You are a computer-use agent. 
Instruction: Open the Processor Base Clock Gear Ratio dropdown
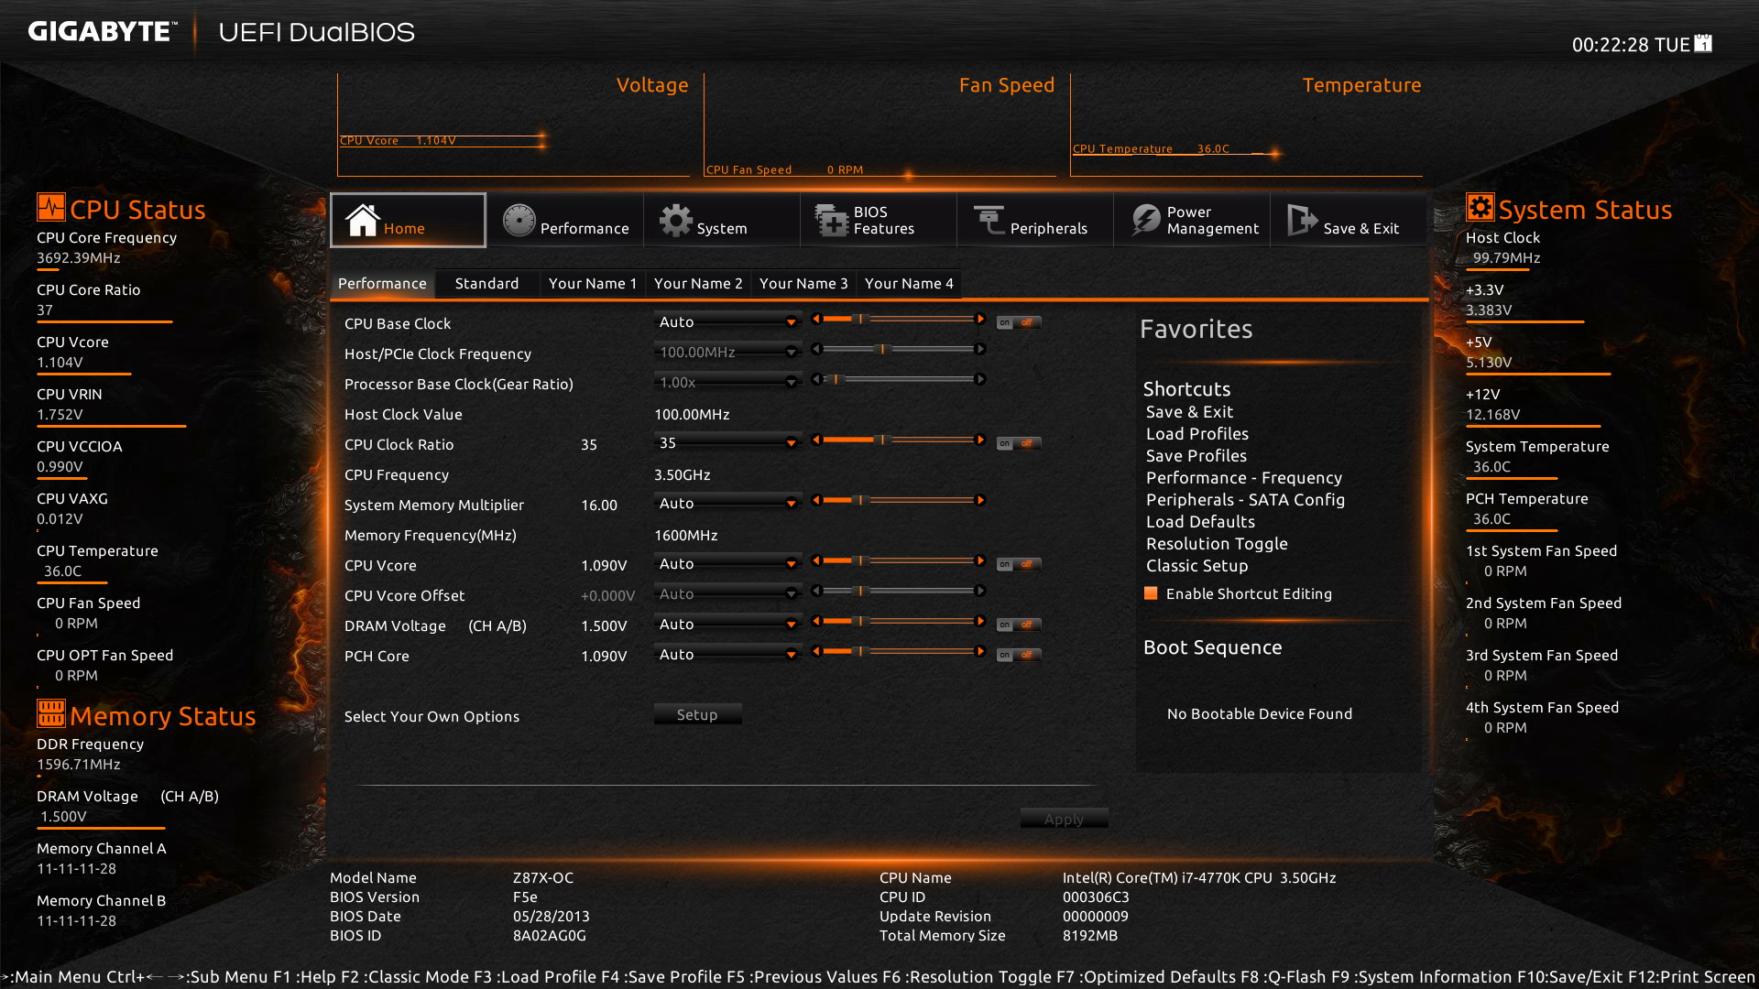[x=727, y=382]
